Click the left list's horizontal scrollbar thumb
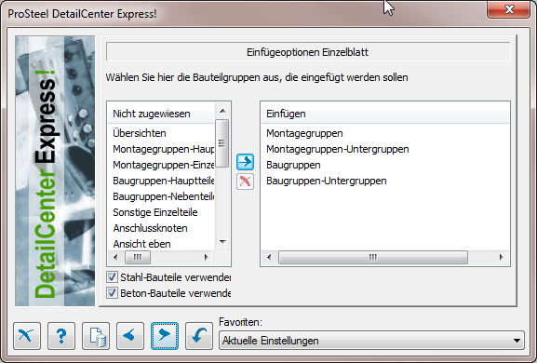Viewport: 537px width, 363px height. [x=138, y=257]
